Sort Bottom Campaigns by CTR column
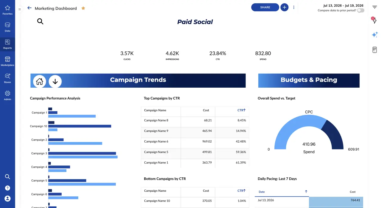Image resolution: width=381 pixels, height=208 pixels. 241,191
